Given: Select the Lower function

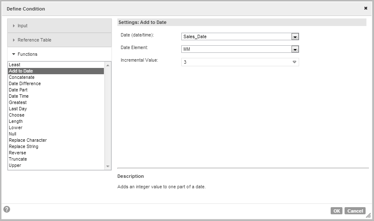Looking at the screenshot, I should (x=56, y=127).
